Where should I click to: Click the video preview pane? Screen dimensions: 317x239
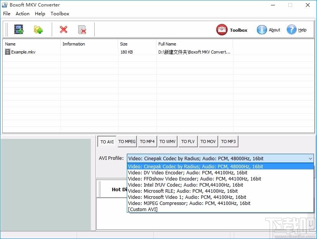(46, 185)
